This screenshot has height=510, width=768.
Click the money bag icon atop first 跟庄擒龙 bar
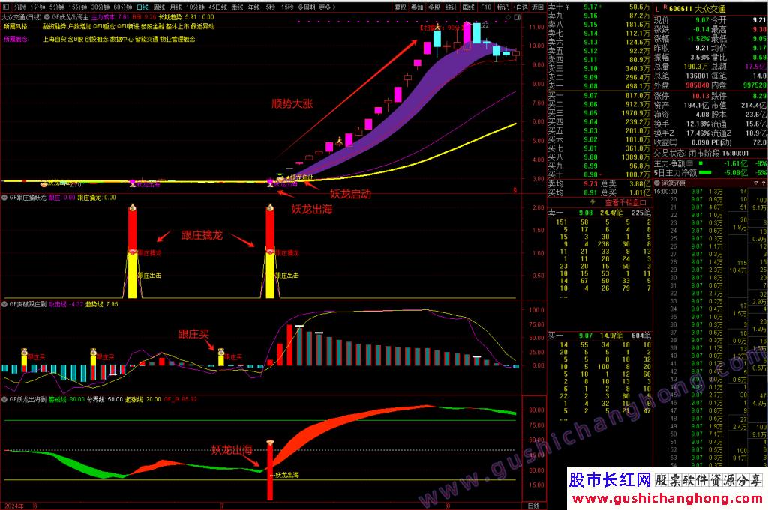(x=132, y=207)
